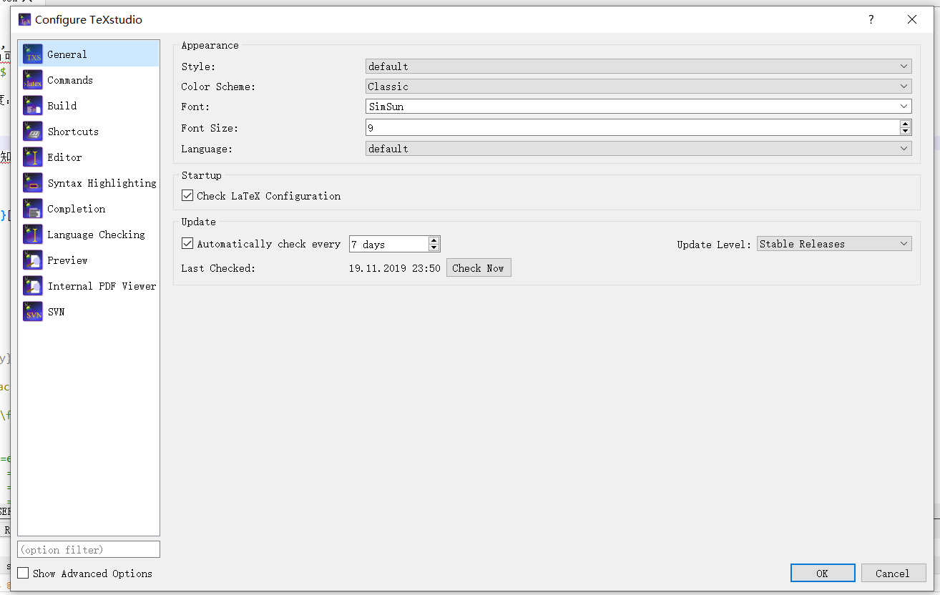Click the option filter field
The image size is (940, 595).
(x=89, y=549)
